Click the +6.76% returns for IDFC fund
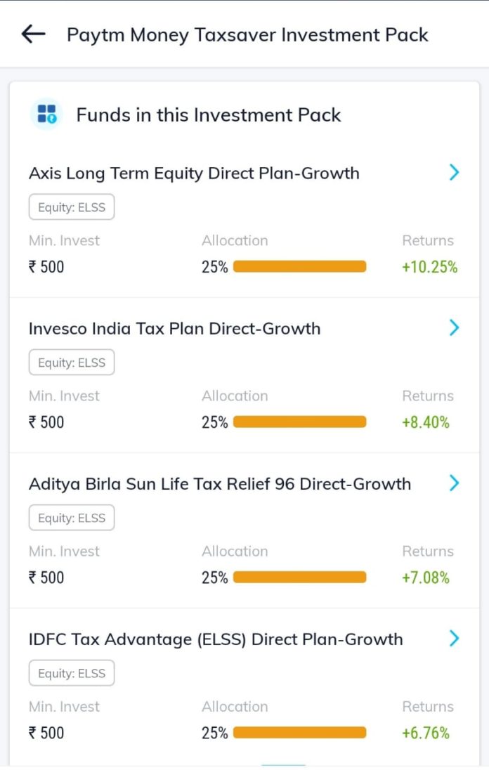Viewport: 489px width, 770px height. [x=426, y=733]
